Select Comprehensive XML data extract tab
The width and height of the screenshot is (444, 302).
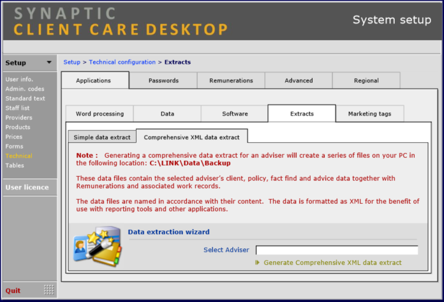(x=192, y=137)
